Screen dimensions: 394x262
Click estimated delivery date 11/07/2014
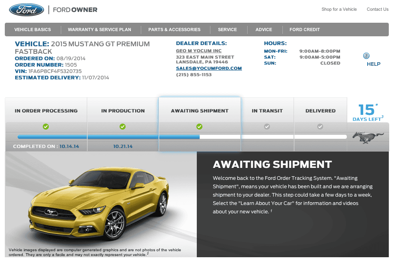(96, 78)
